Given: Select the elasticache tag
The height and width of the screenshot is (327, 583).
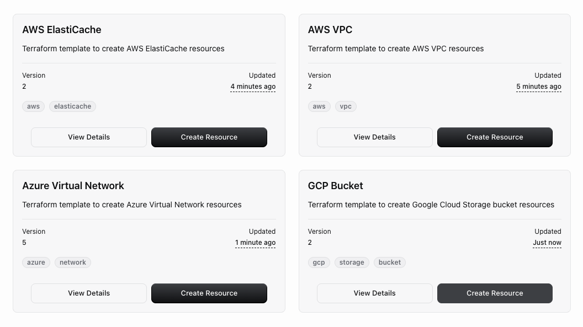Looking at the screenshot, I should coord(72,106).
